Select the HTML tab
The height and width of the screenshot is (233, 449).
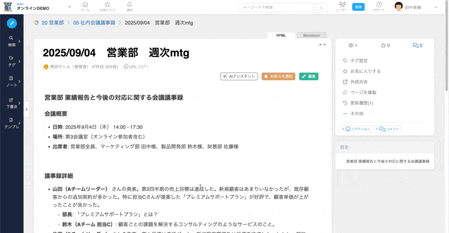(x=281, y=35)
